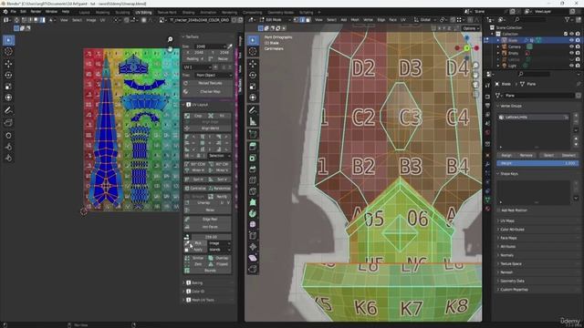Select the Shear tool

[253, 258]
